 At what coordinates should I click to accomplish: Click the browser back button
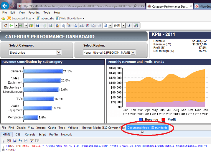point(5,6)
